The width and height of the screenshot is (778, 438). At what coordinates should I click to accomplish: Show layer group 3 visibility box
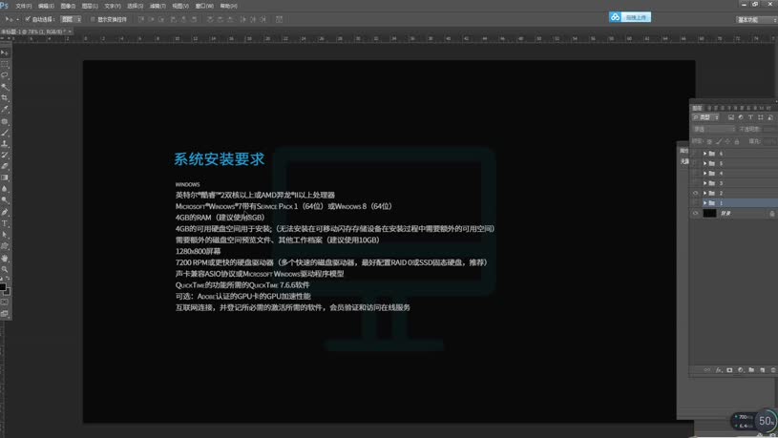point(695,183)
